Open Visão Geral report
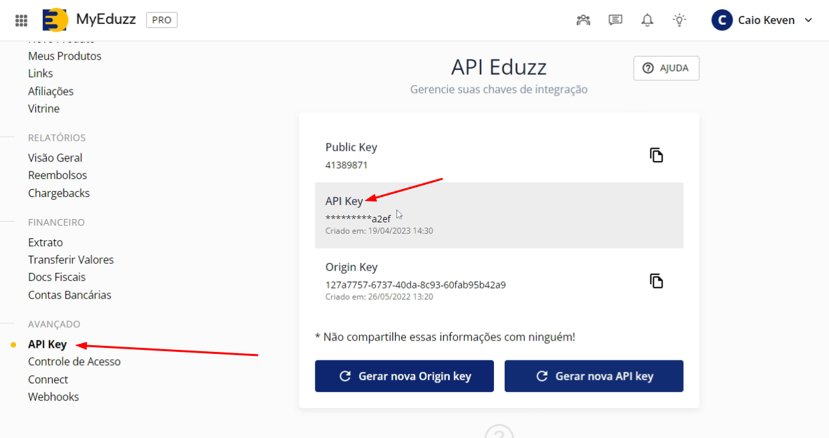The width and height of the screenshot is (829, 438). coord(55,158)
